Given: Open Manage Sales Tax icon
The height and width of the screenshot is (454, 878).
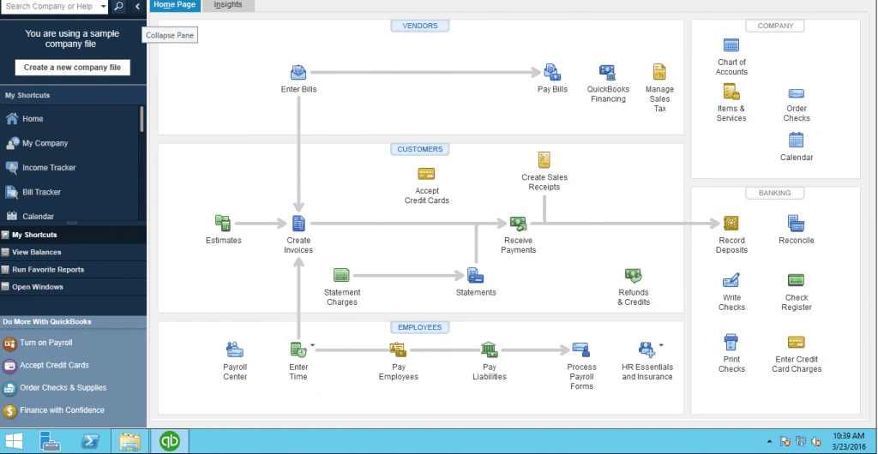Looking at the screenshot, I should [659, 73].
